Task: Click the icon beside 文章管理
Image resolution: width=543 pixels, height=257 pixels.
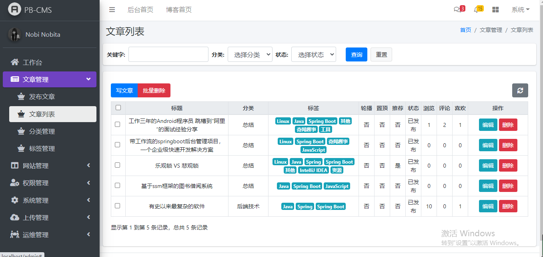Action: pyautogui.click(x=15, y=79)
